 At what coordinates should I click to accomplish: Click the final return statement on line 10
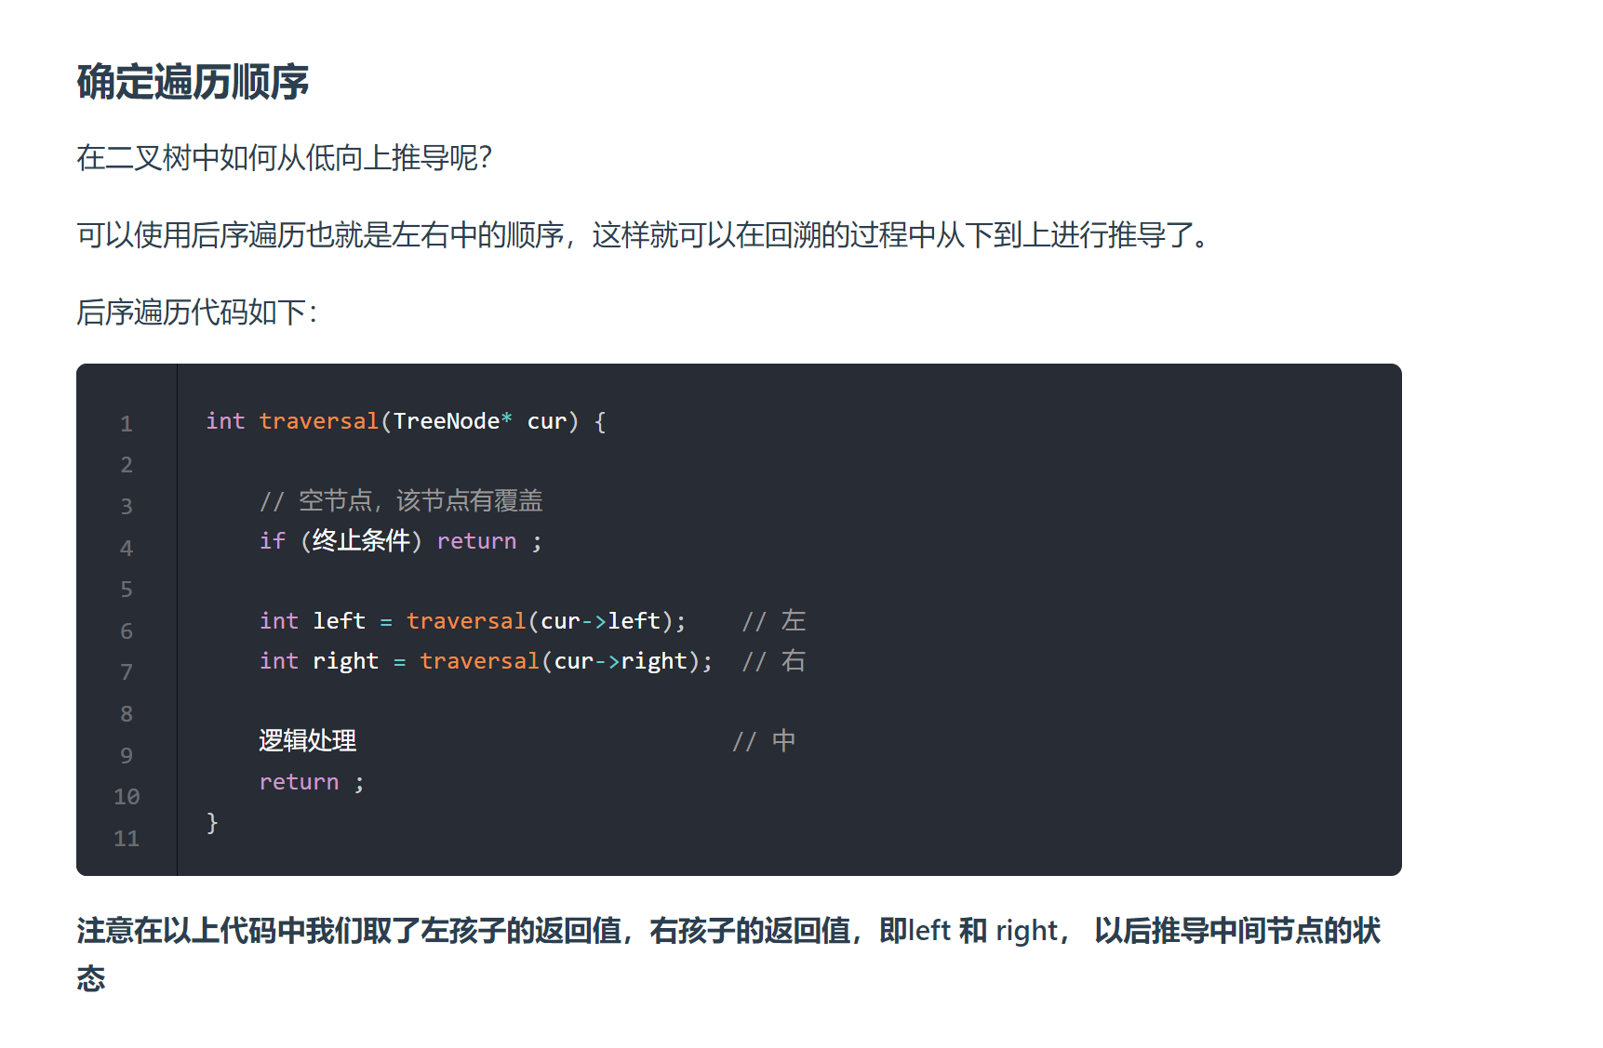click(x=311, y=782)
